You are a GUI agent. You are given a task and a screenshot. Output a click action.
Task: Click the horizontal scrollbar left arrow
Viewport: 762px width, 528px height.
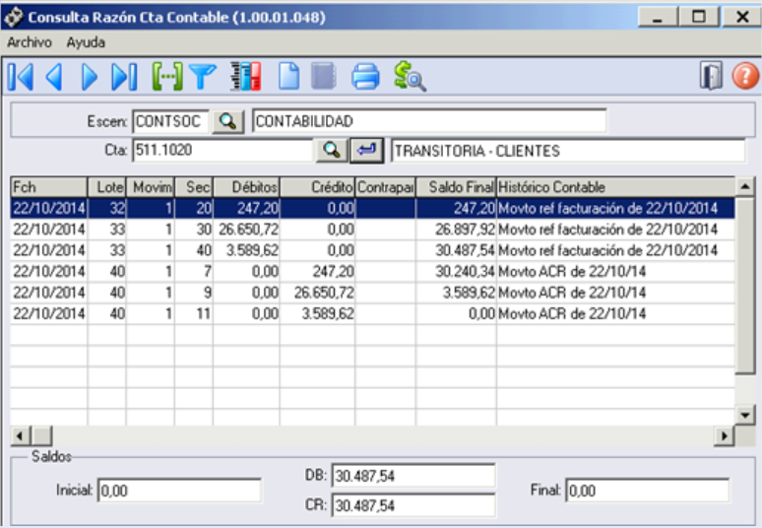tap(20, 435)
